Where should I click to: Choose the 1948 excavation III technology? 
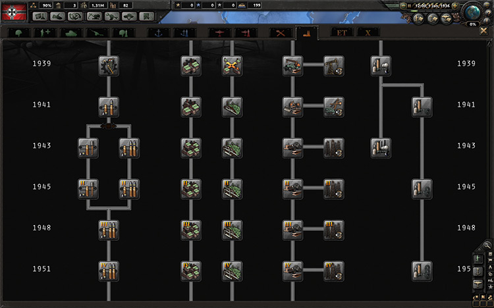coord(334,230)
